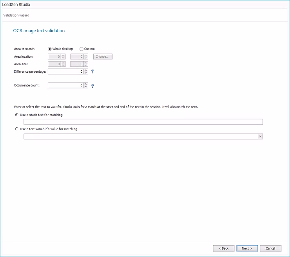
Task: Click the Occurrence count number field
Action: pyautogui.click(x=66, y=85)
